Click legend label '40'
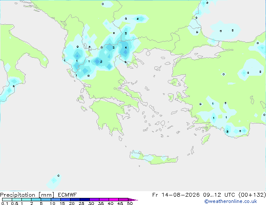 point(110,203)
